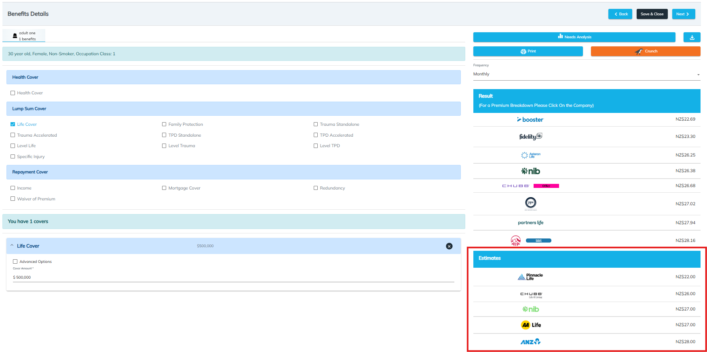Tick the TPD Standalone checkbox

click(x=164, y=135)
